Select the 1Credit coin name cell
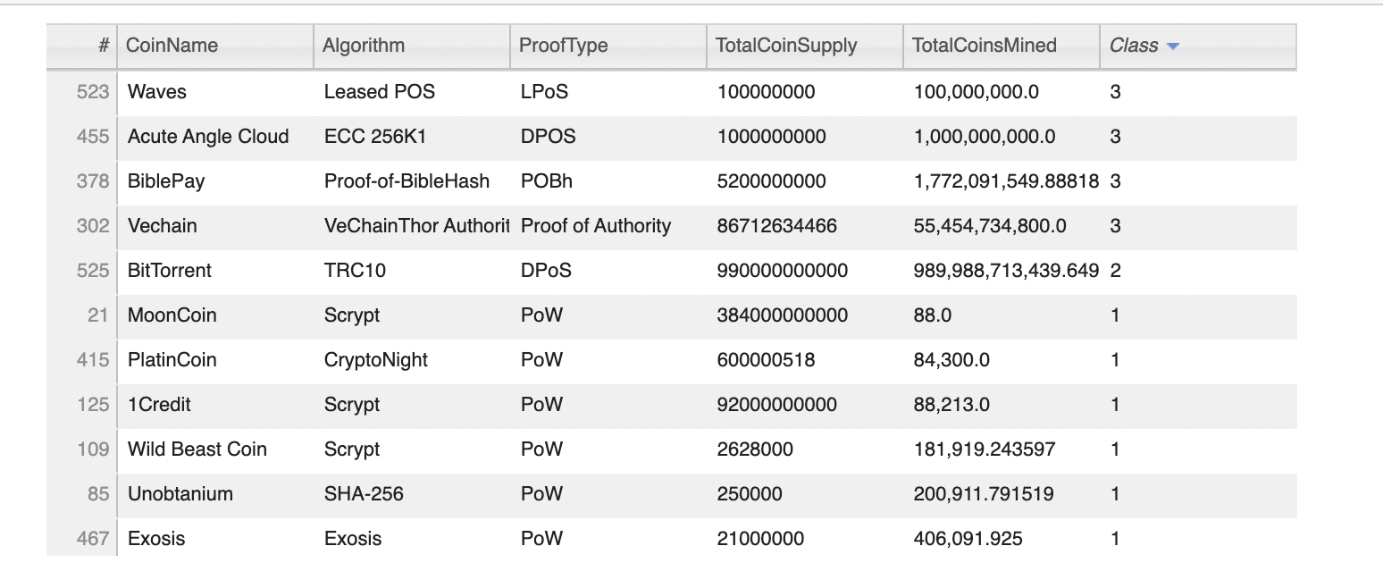 click(x=215, y=405)
